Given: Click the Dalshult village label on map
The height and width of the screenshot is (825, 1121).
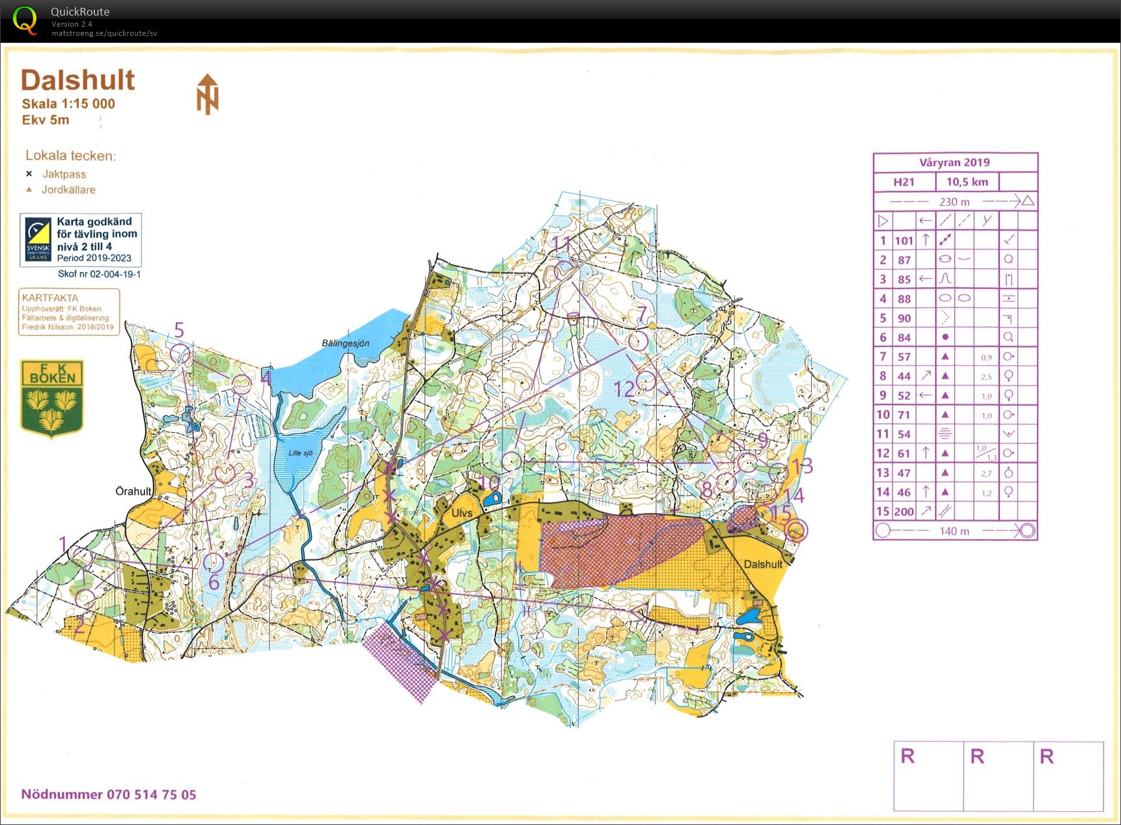Looking at the screenshot, I should point(763,565).
